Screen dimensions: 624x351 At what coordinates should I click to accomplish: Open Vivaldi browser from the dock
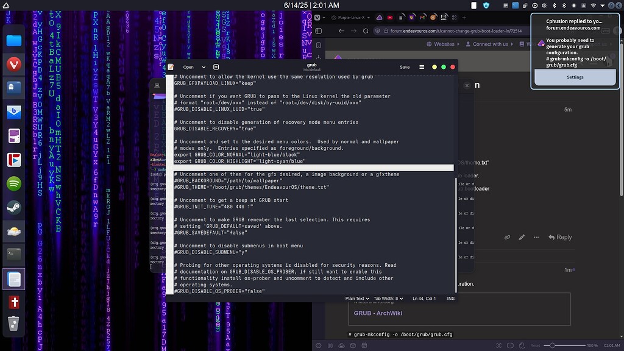[13, 63]
